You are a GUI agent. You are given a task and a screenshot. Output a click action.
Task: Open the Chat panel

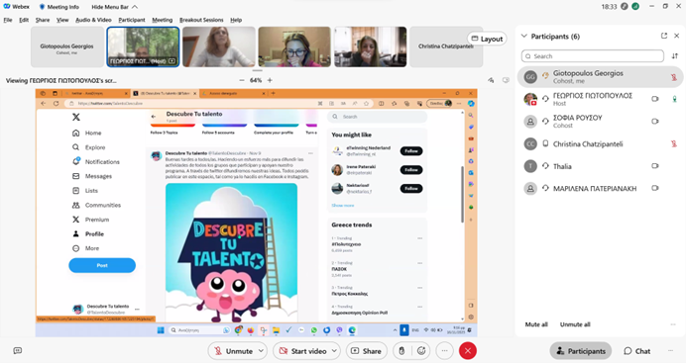[x=637, y=351]
